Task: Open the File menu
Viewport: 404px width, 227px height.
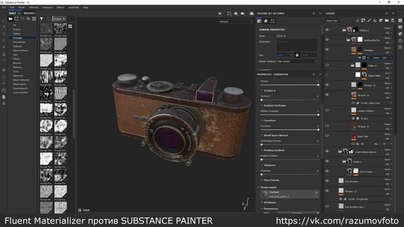Action: (x=4, y=8)
